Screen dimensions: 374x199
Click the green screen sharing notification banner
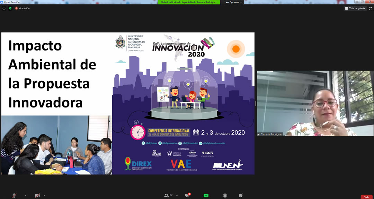(189, 2)
